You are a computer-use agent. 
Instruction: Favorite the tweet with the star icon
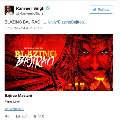coord(35,116)
